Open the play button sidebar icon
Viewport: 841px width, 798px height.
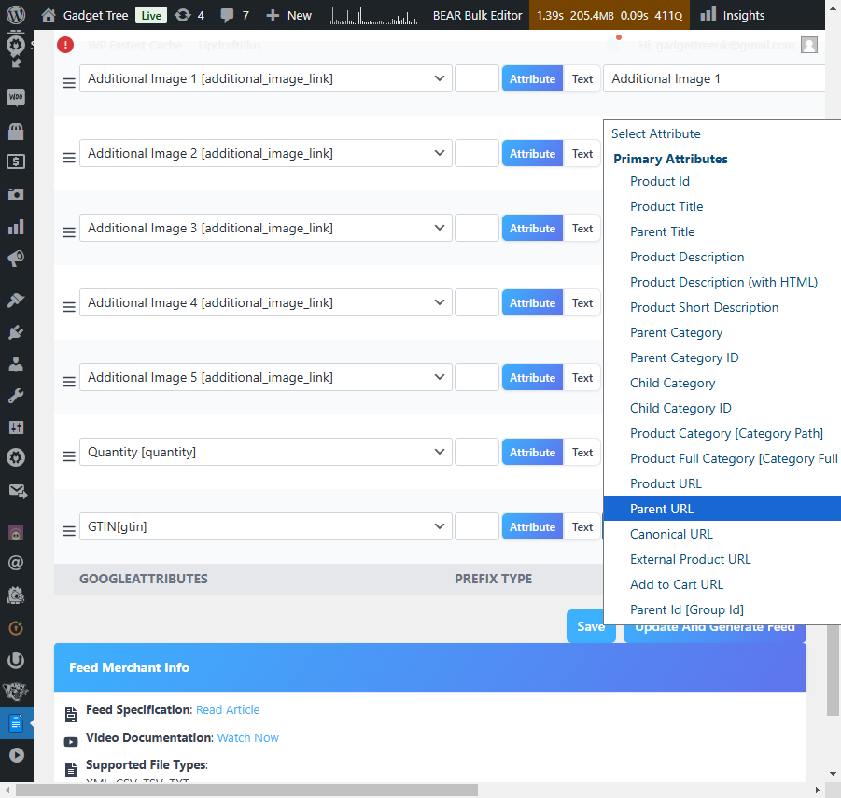pyautogui.click(x=16, y=755)
